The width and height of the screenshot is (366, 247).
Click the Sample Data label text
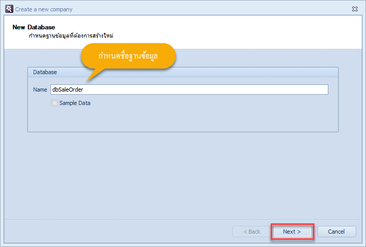[x=75, y=103]
